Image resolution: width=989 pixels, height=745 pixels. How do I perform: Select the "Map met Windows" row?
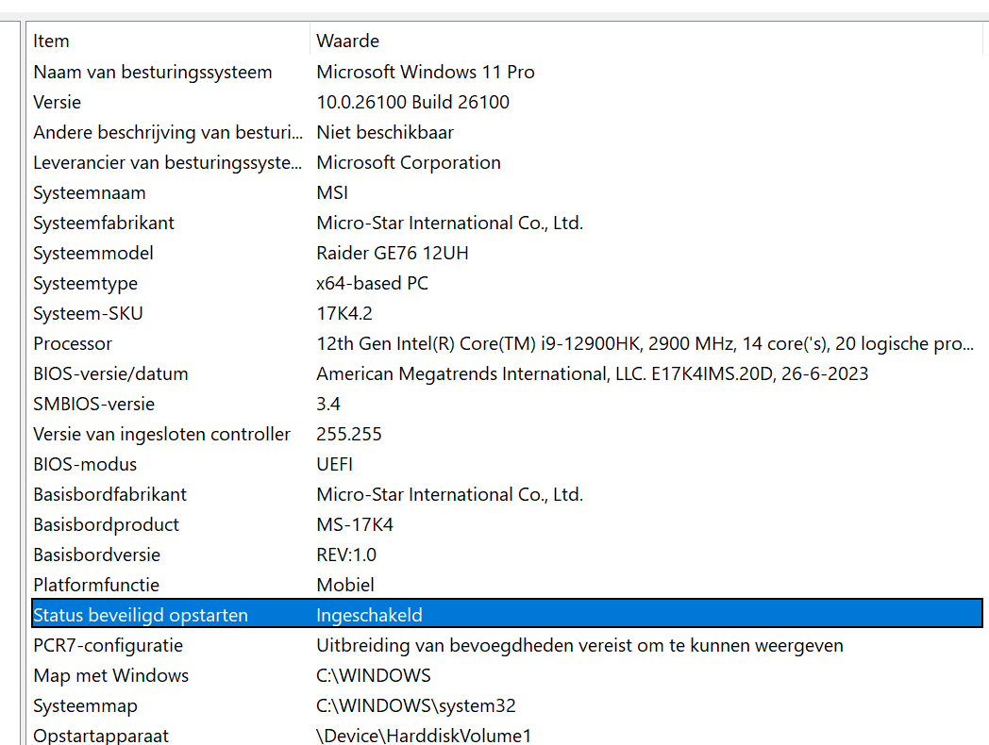click(110, 675)
